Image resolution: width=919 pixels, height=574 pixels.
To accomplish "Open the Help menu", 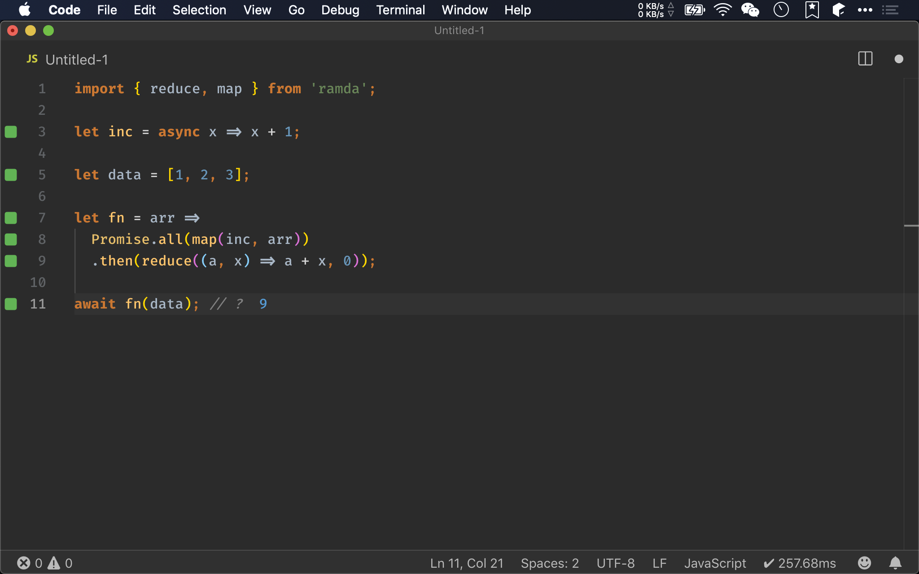I will click(x=517, y=10).
